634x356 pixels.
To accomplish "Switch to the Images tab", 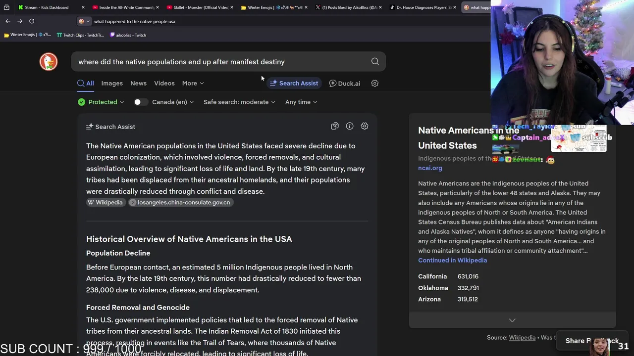I will (x=112, y=84).
